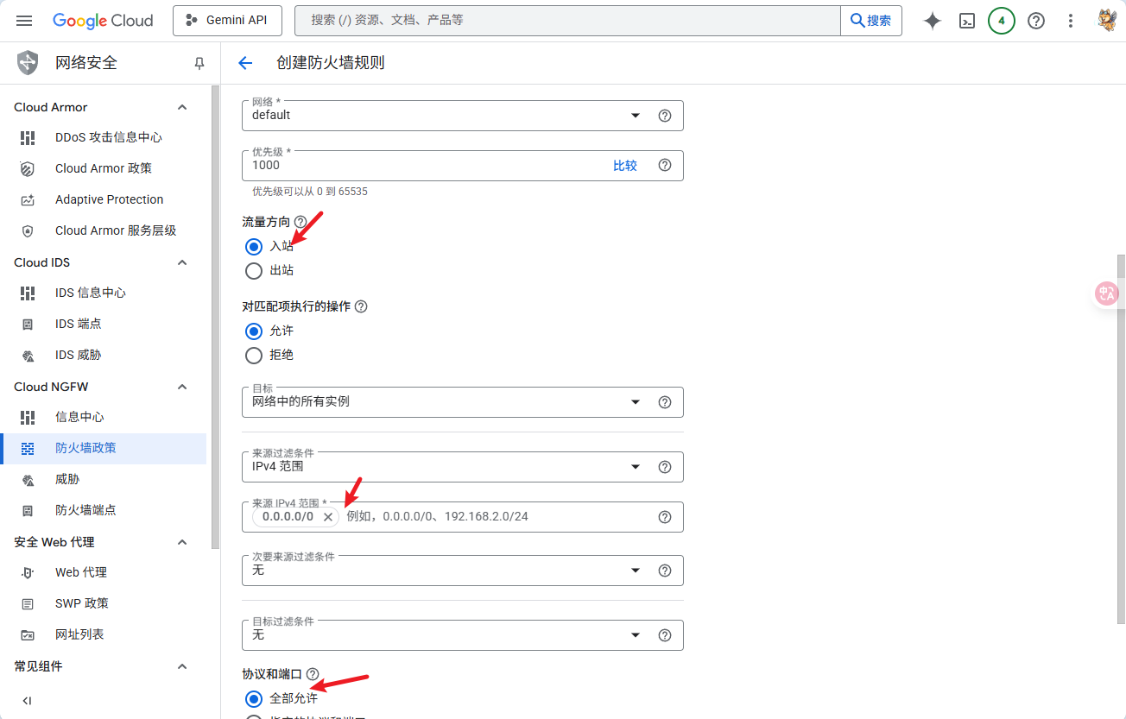The width and height of the screenshot is (1126, 719).
Task: Click the top bar help question icon
Action: coord(1036,21)
